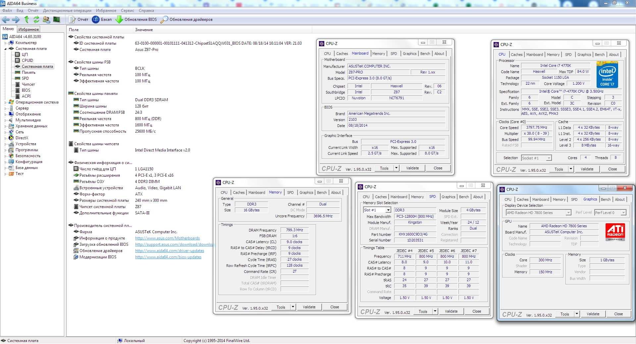Screen dimensions: 636x344
Task: Click the Бэкап toolbar button
Action: coord(102,20)
